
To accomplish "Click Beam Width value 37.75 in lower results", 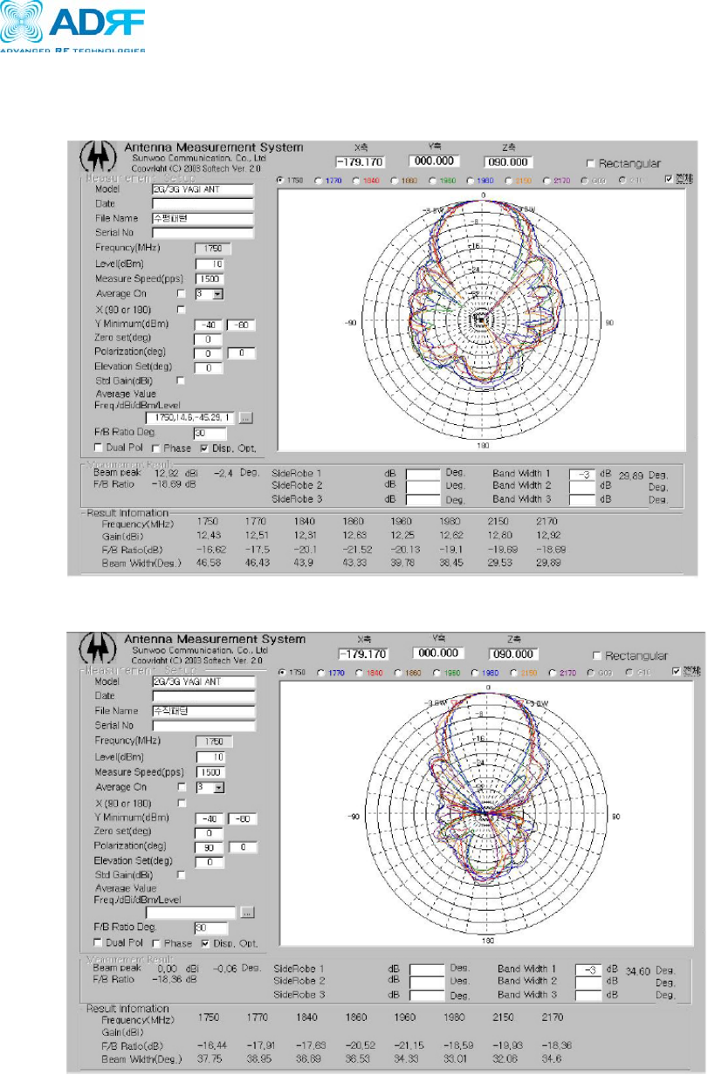I will (x=211, y=1059).
